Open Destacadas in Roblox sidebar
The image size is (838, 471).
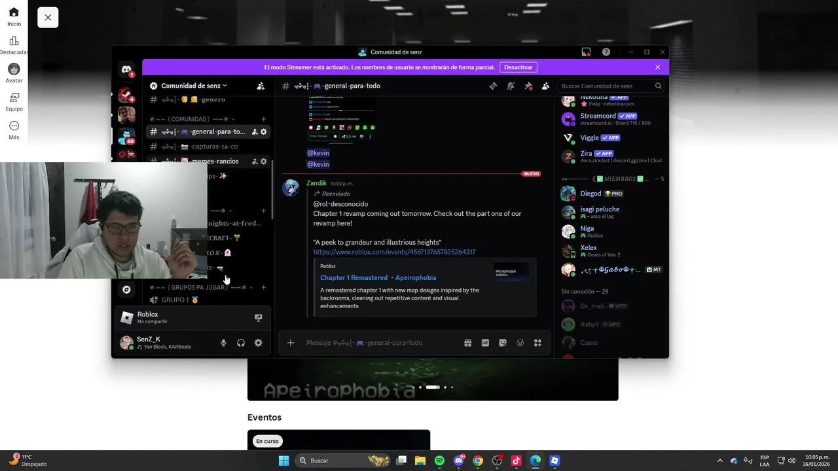[x=14, y=45]
